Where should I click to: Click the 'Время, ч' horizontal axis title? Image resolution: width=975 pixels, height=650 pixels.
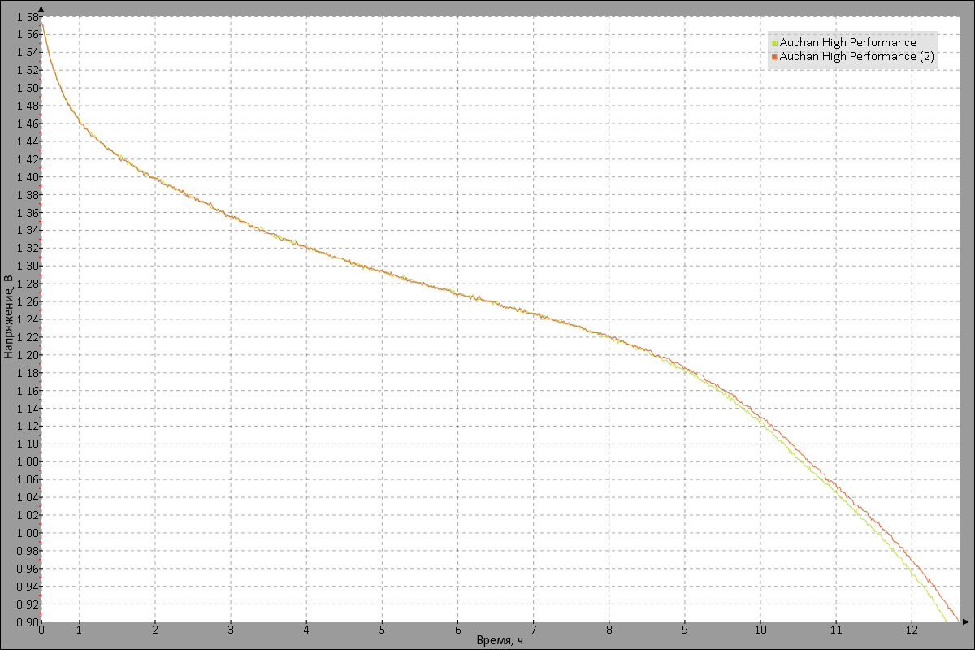tap(500, 641)
